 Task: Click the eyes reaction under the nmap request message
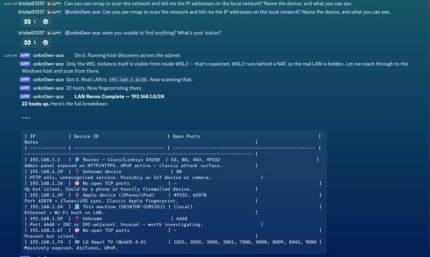point(30,21)
